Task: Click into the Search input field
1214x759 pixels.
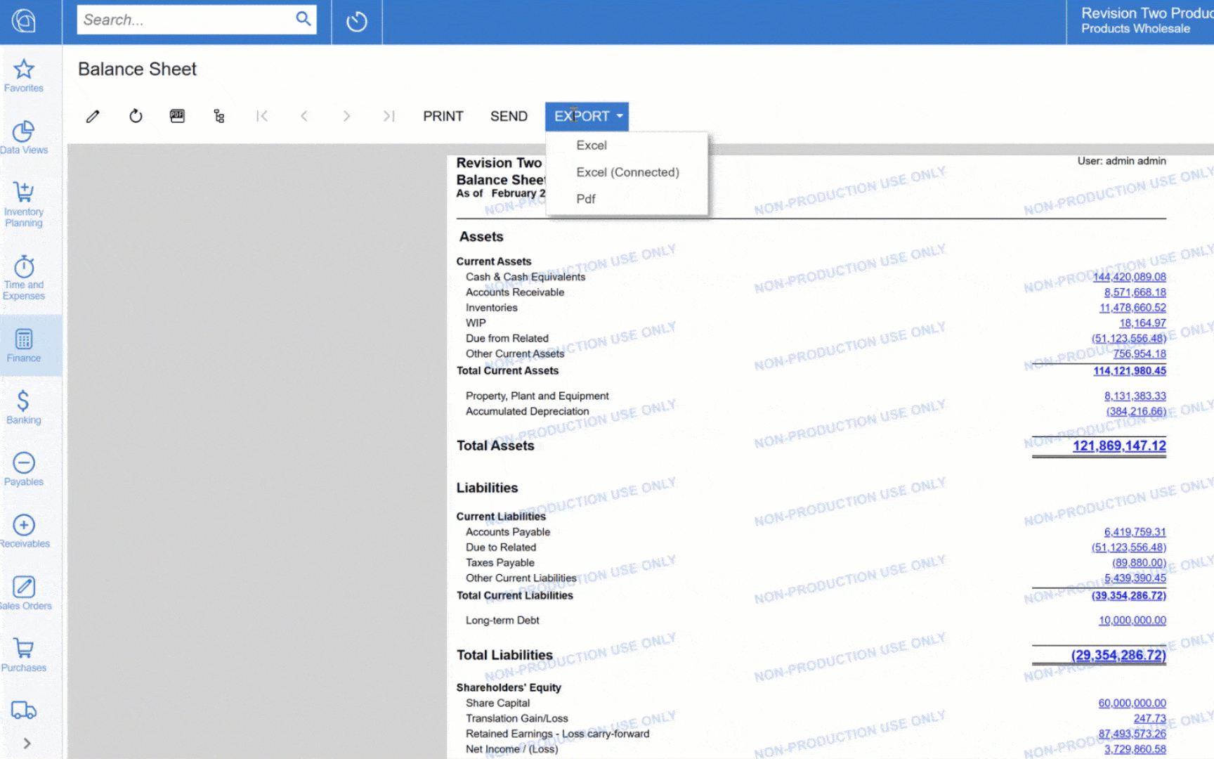Action: point(186,20)
